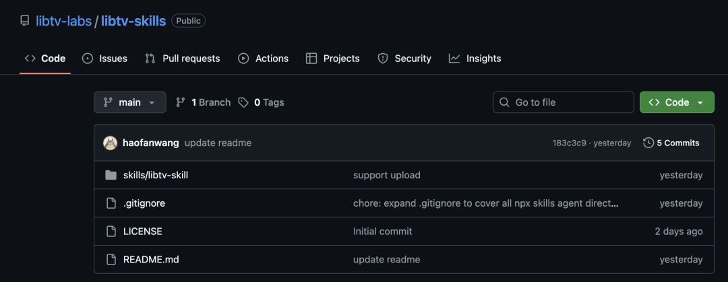This screenshot has width=728, height=282.
Task: Click the branch icon beside 1 Branch
Action: (x=181, y=102)
